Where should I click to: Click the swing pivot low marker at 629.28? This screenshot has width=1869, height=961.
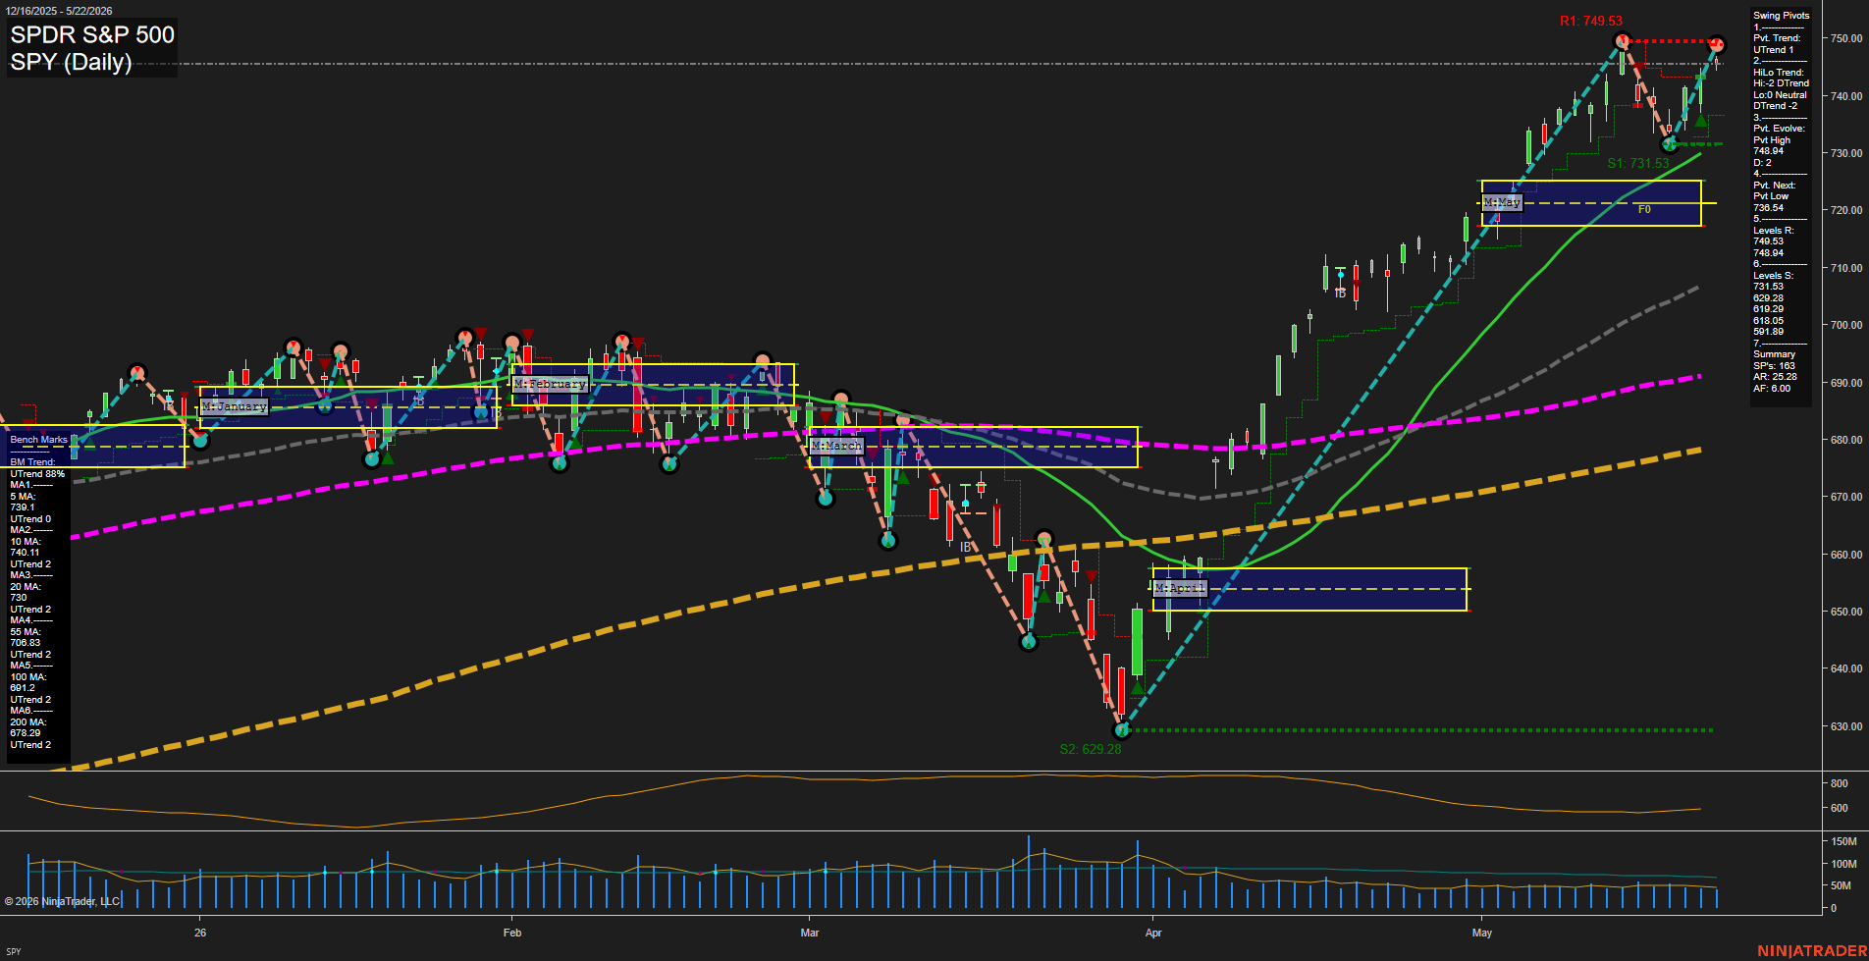coord(1122,730)
